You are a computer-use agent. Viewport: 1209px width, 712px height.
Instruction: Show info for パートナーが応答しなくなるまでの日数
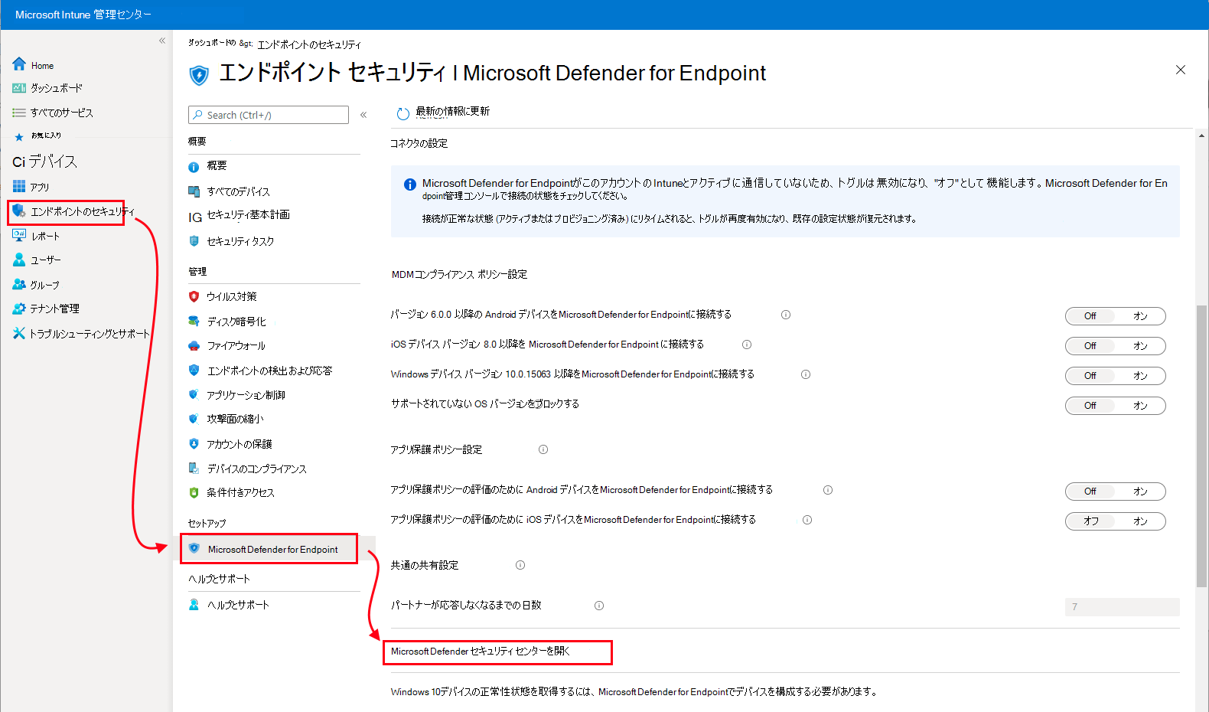pos(599,606)
